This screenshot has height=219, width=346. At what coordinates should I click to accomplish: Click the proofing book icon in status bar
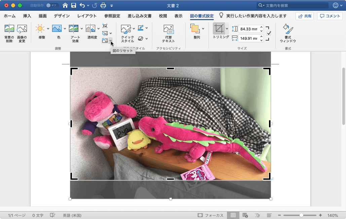(52, 215)
